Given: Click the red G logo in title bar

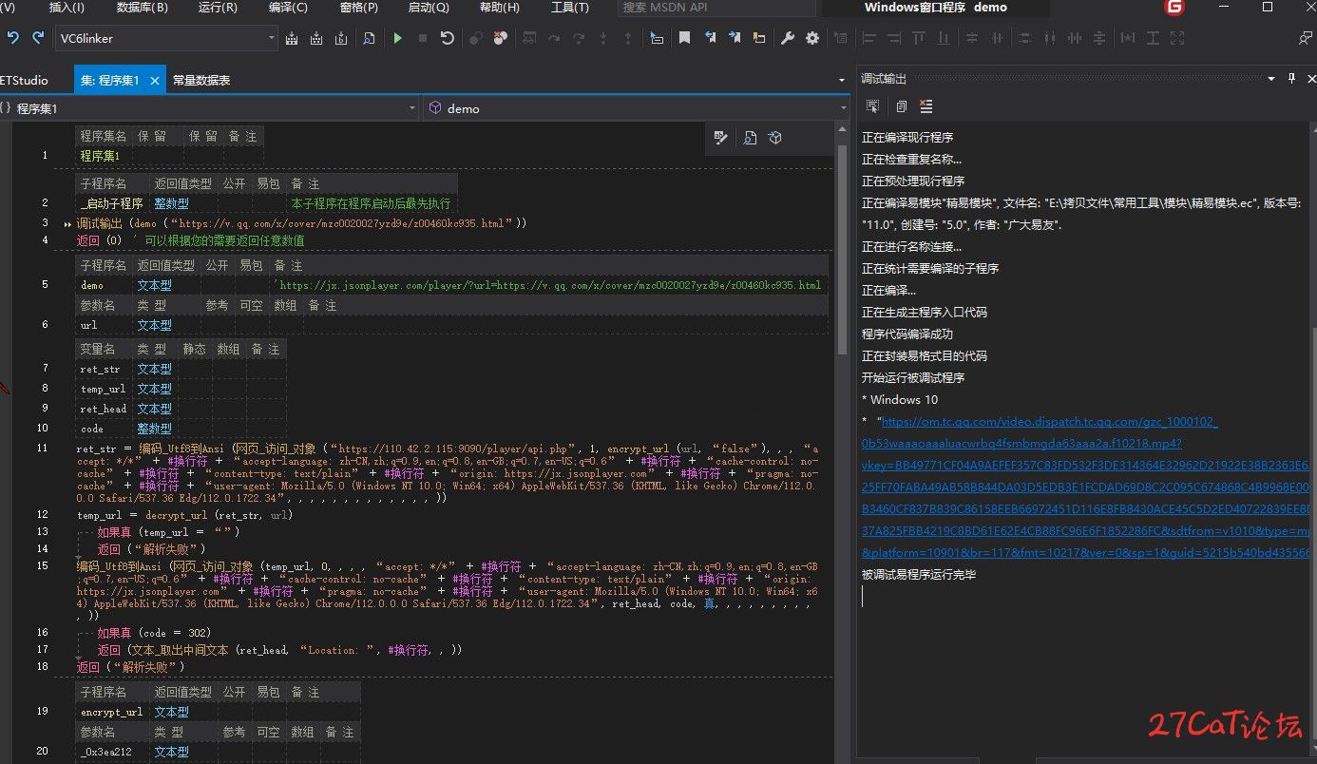Looking at the screenshot, I should click(x=1176, y=8).
